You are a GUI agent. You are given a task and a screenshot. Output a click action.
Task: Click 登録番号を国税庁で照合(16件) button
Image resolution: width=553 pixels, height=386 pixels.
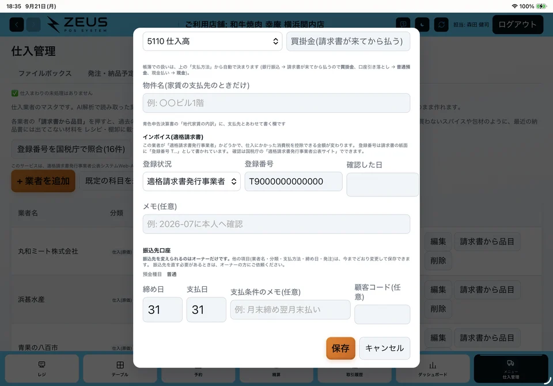(x=71, y=149)
